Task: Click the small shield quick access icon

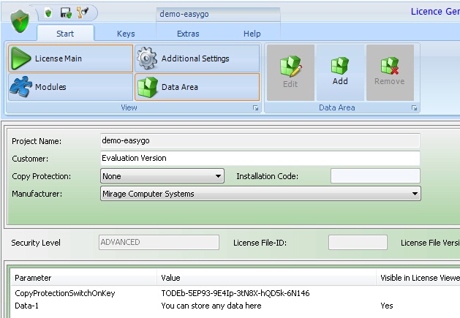Action: 48,12
